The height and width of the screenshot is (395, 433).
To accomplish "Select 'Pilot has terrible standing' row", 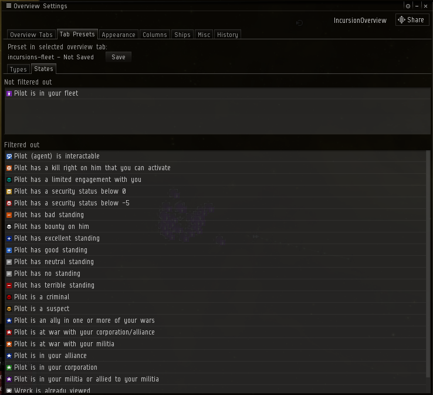I will (x=215, y=285).
